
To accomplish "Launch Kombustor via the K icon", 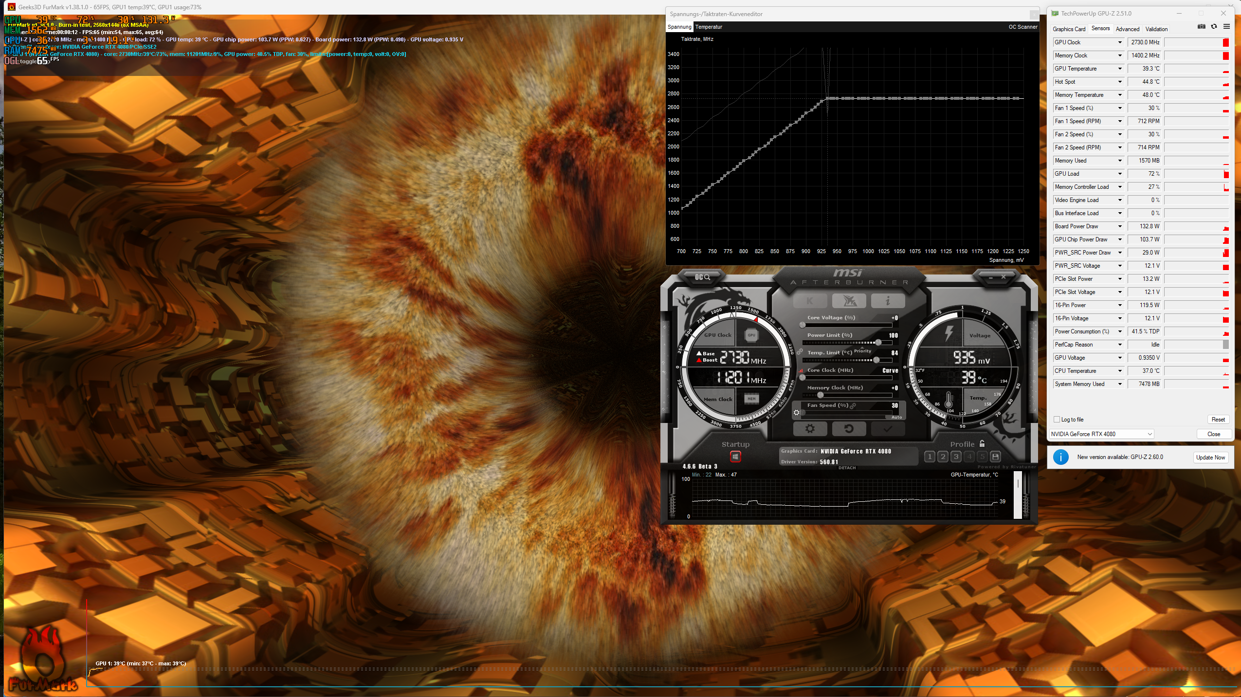I will [x=810, y=301].
